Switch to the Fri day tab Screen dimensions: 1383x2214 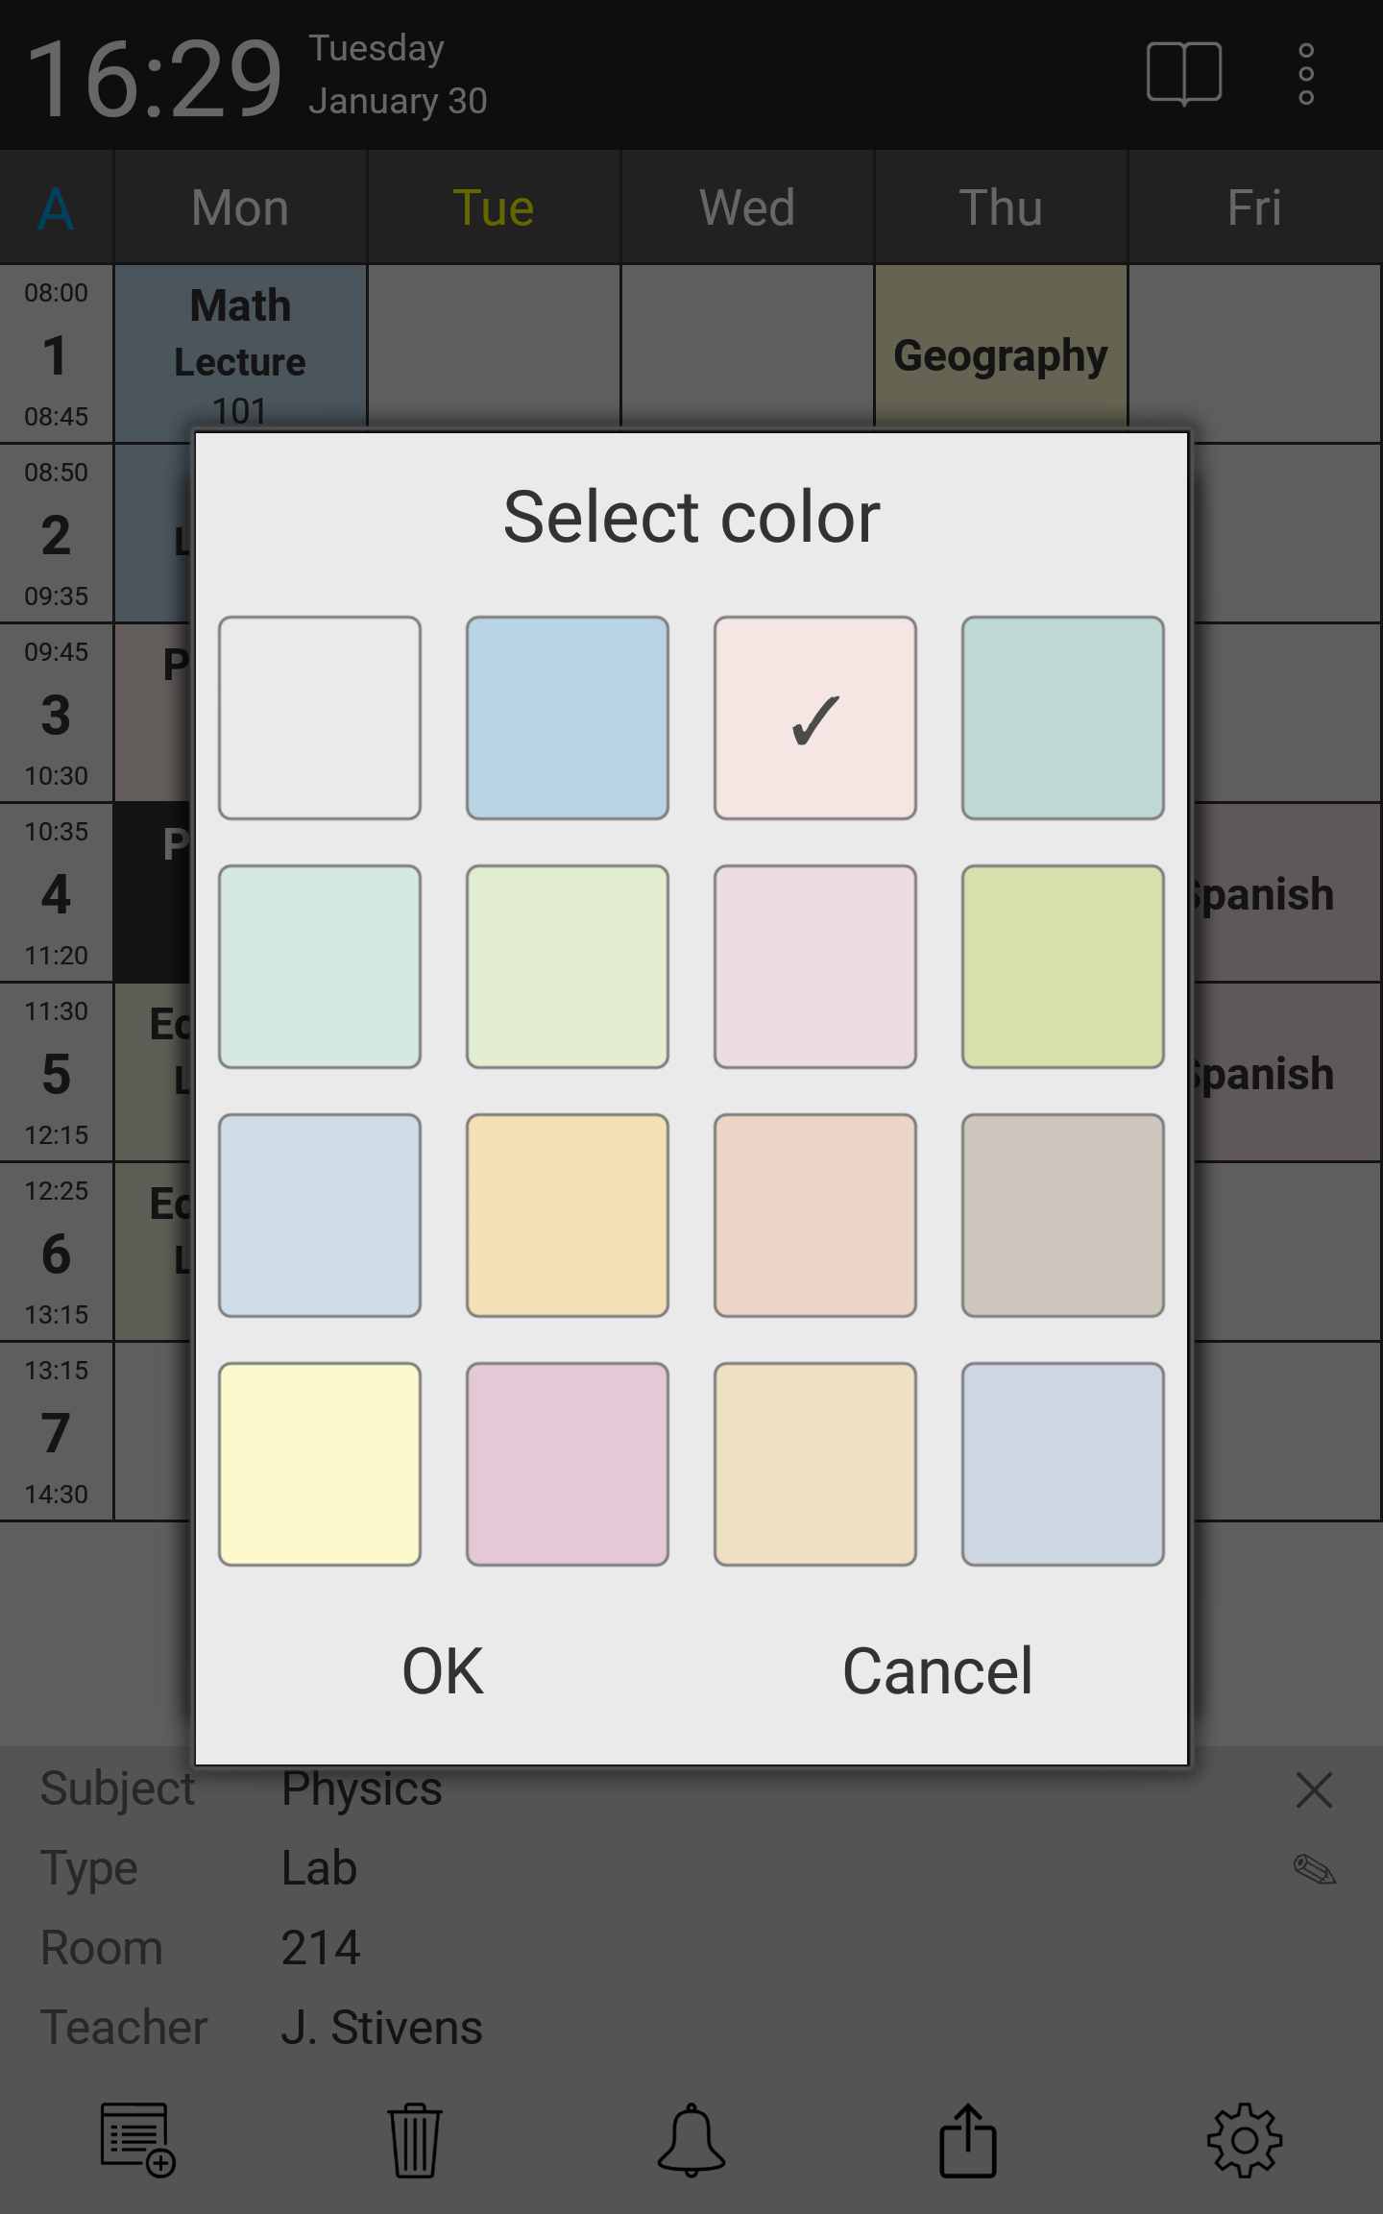(x=1254, y=207)
